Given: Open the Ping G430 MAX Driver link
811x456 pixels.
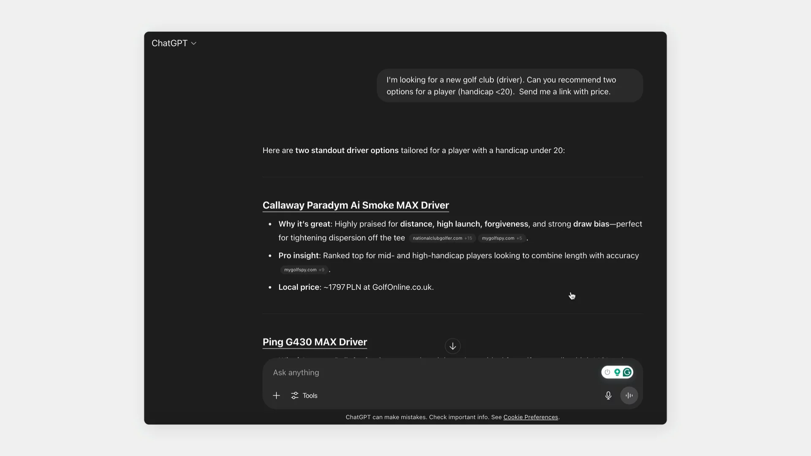Looking at the screenshot, I should pyautogui.click(x=315, y=342).
